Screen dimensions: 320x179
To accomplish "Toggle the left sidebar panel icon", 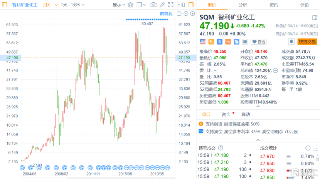I will pyautogui.click(x=5, y=5).
